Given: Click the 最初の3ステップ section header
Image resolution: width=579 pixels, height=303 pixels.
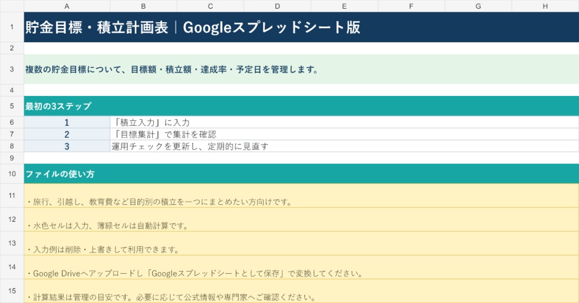Looking at the screenshot, I should tap(301, 106).
